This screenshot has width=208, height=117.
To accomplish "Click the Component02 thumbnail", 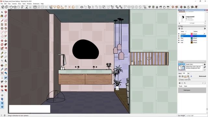I will 182,19.
